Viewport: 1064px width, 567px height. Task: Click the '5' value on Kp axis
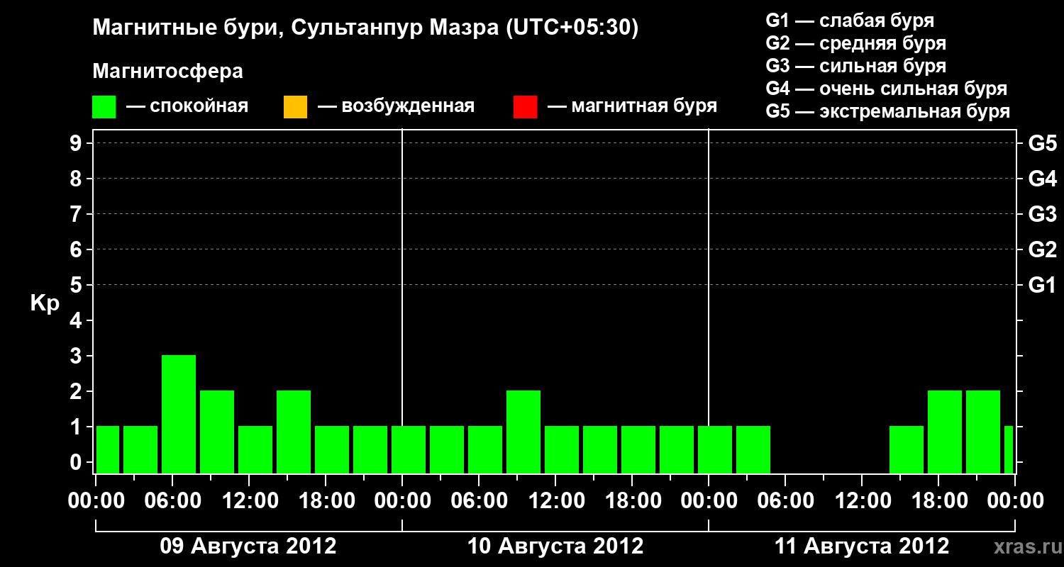[77, 285]
